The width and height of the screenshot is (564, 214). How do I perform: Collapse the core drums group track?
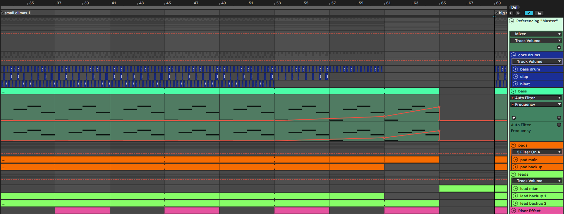coord(514,55)
